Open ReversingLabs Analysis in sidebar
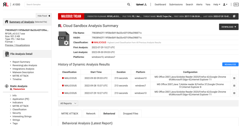Viewport: 243px width, 126px height. (x=25, y=65)
